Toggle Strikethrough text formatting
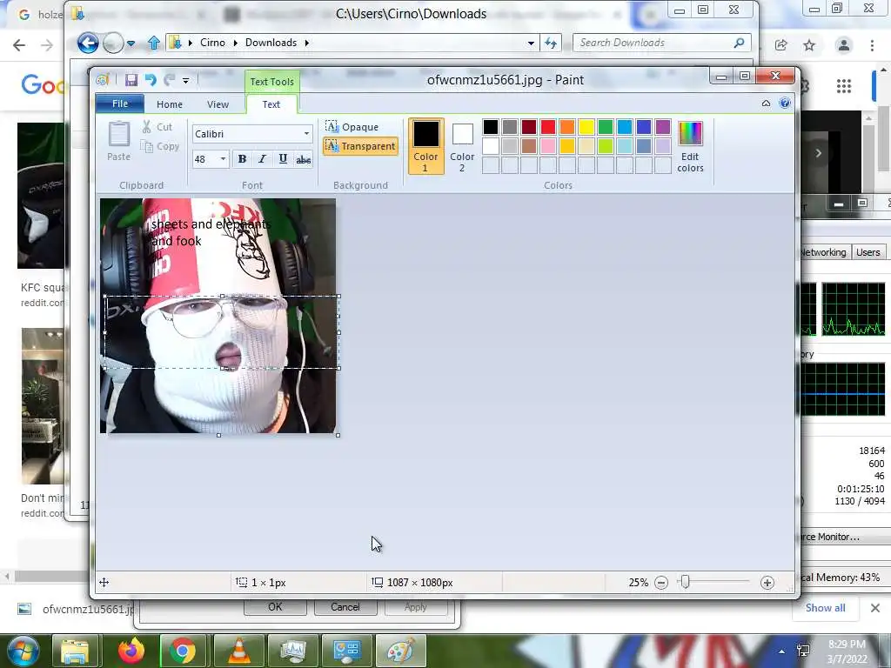This screenshot has height=668, width=891. (304, 160)
